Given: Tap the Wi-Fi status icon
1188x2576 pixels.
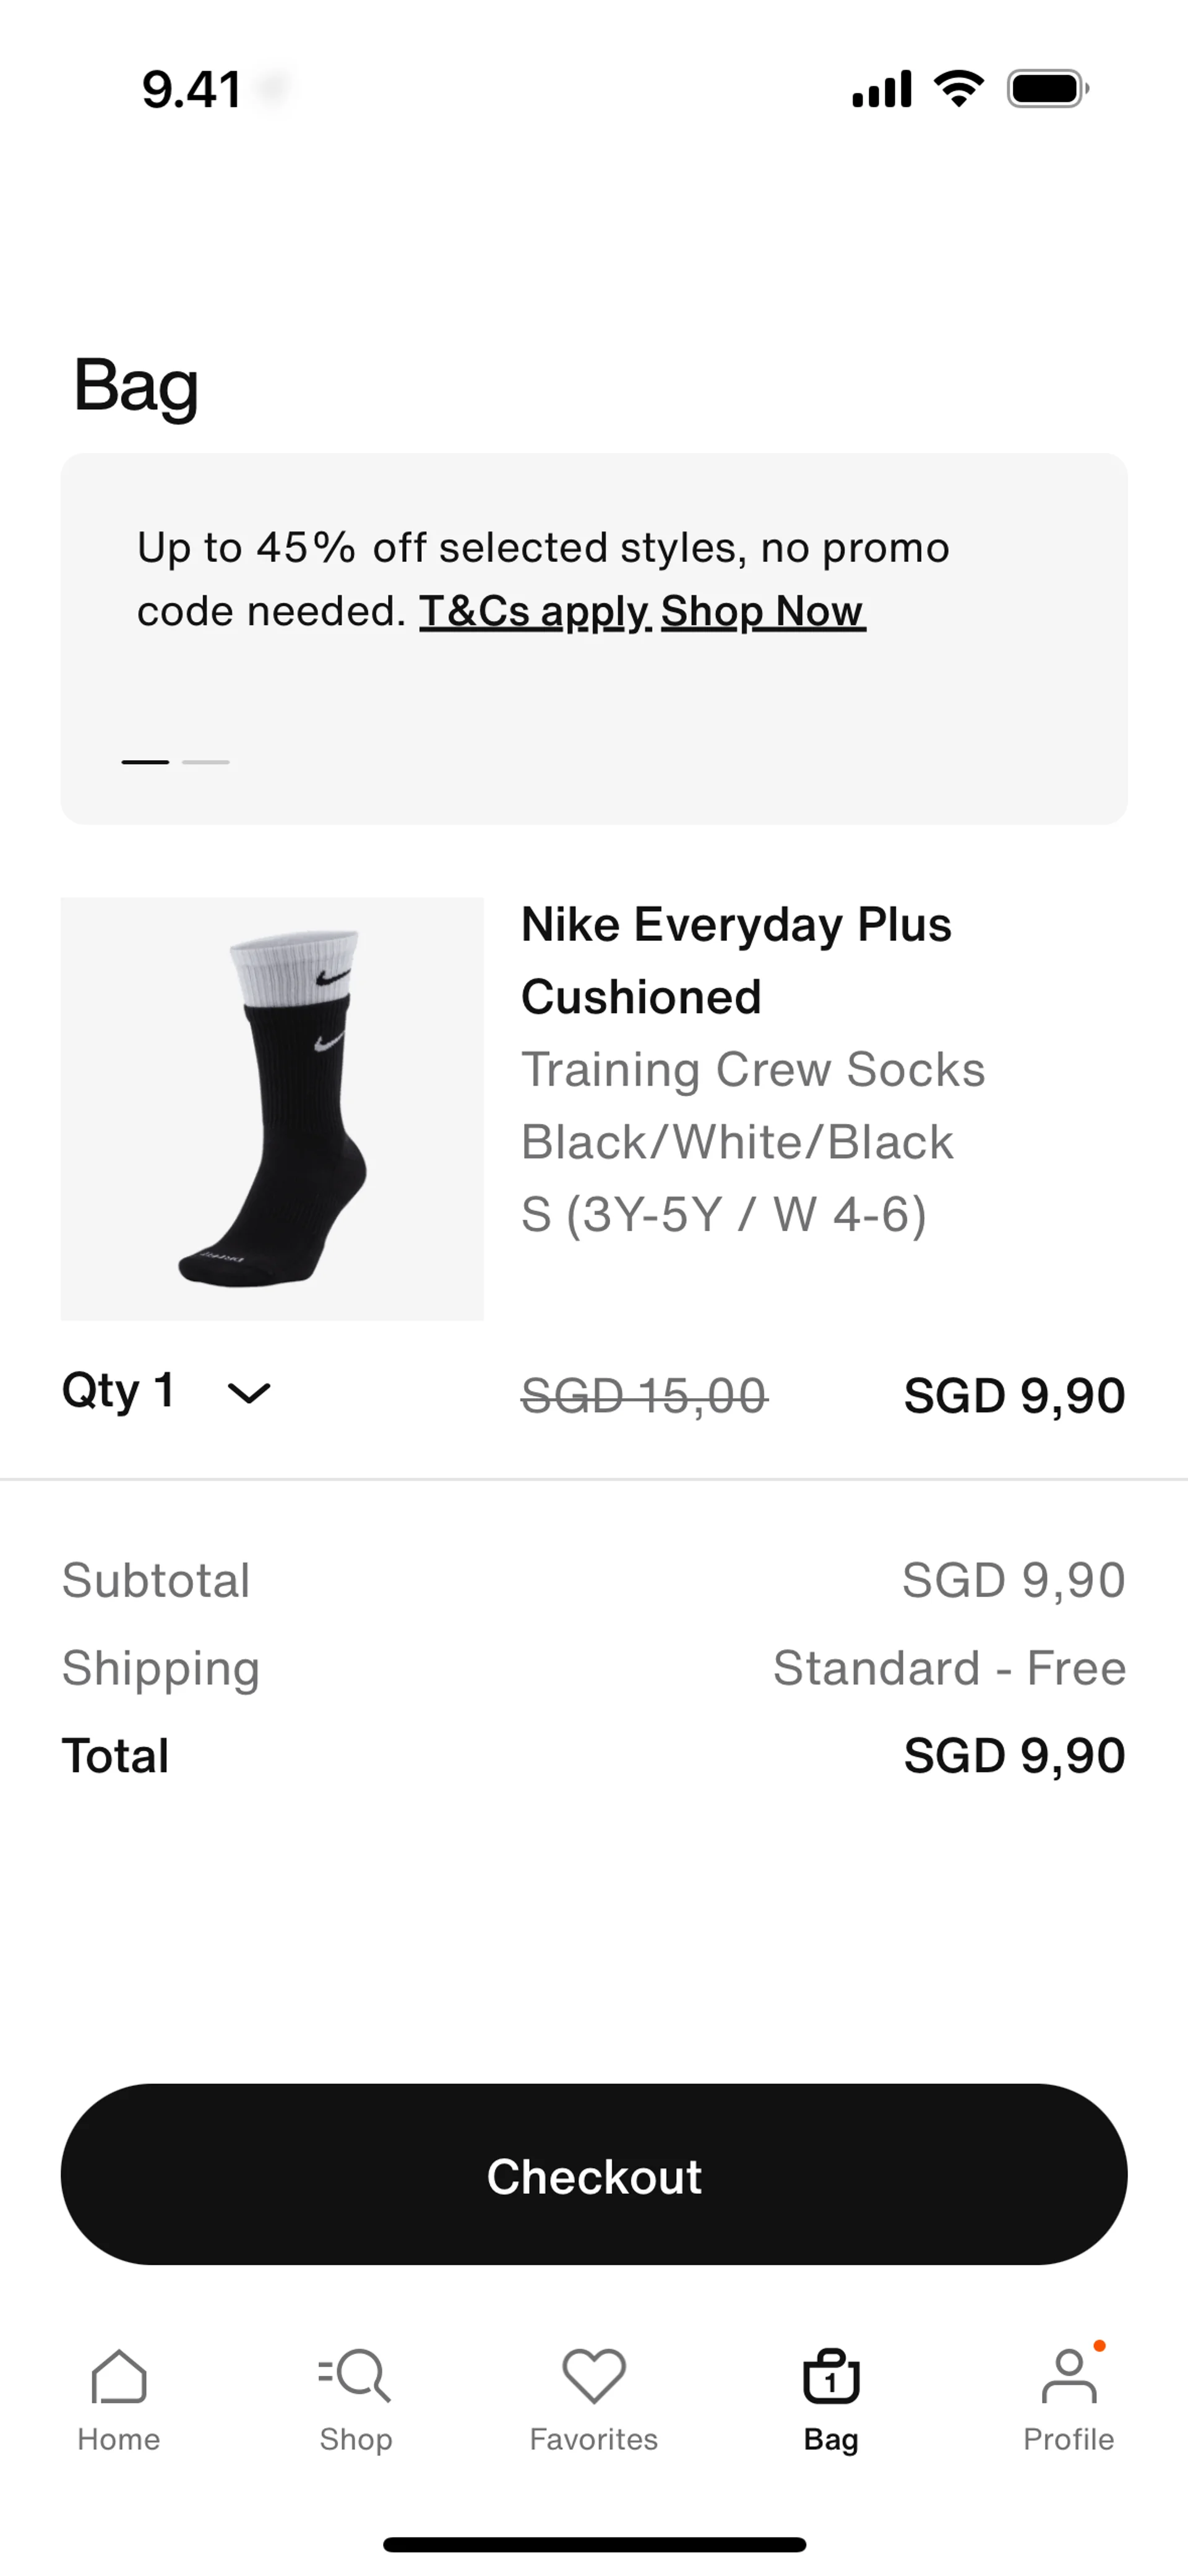Looking at the screenshot, I should 958,90.
